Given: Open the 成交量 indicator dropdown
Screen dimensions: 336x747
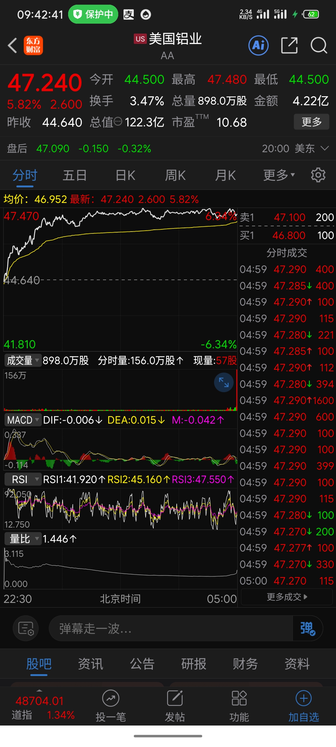Looking at the screenshot, I should click(x=23, y=360).
